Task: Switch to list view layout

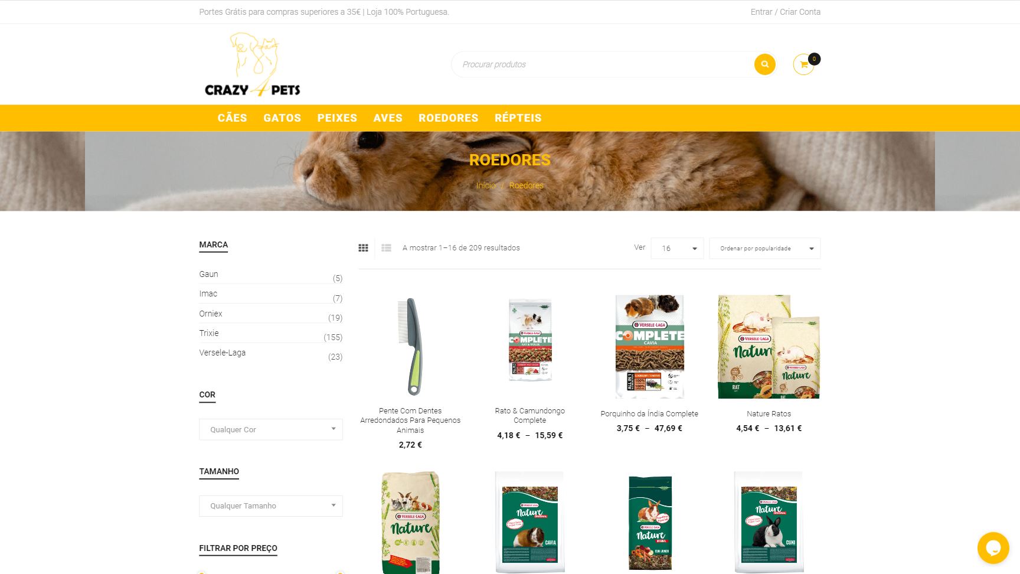Action: (386, 248)
